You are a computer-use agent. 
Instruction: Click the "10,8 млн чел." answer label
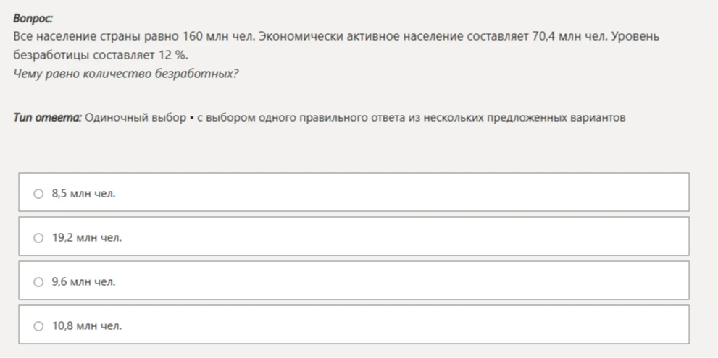click(87, 326)
